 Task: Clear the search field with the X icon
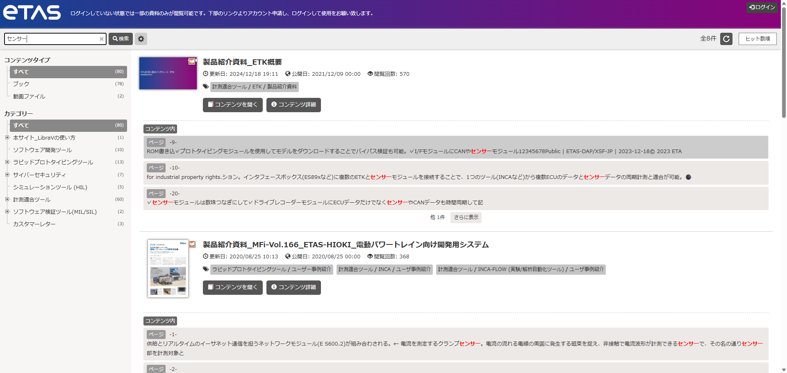101,39
